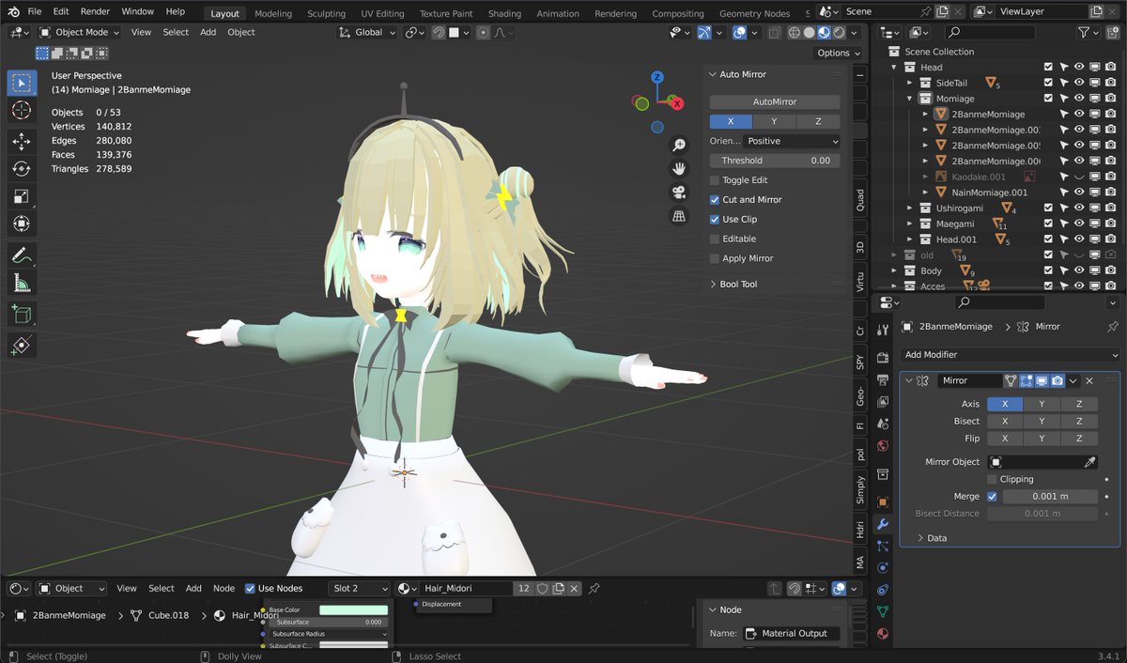The image size is (1127, 663).
Task: Open the Render menu
Action: (95, 11)
